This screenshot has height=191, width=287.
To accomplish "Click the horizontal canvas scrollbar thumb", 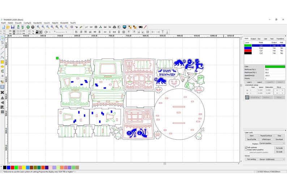I will [165, 164].
